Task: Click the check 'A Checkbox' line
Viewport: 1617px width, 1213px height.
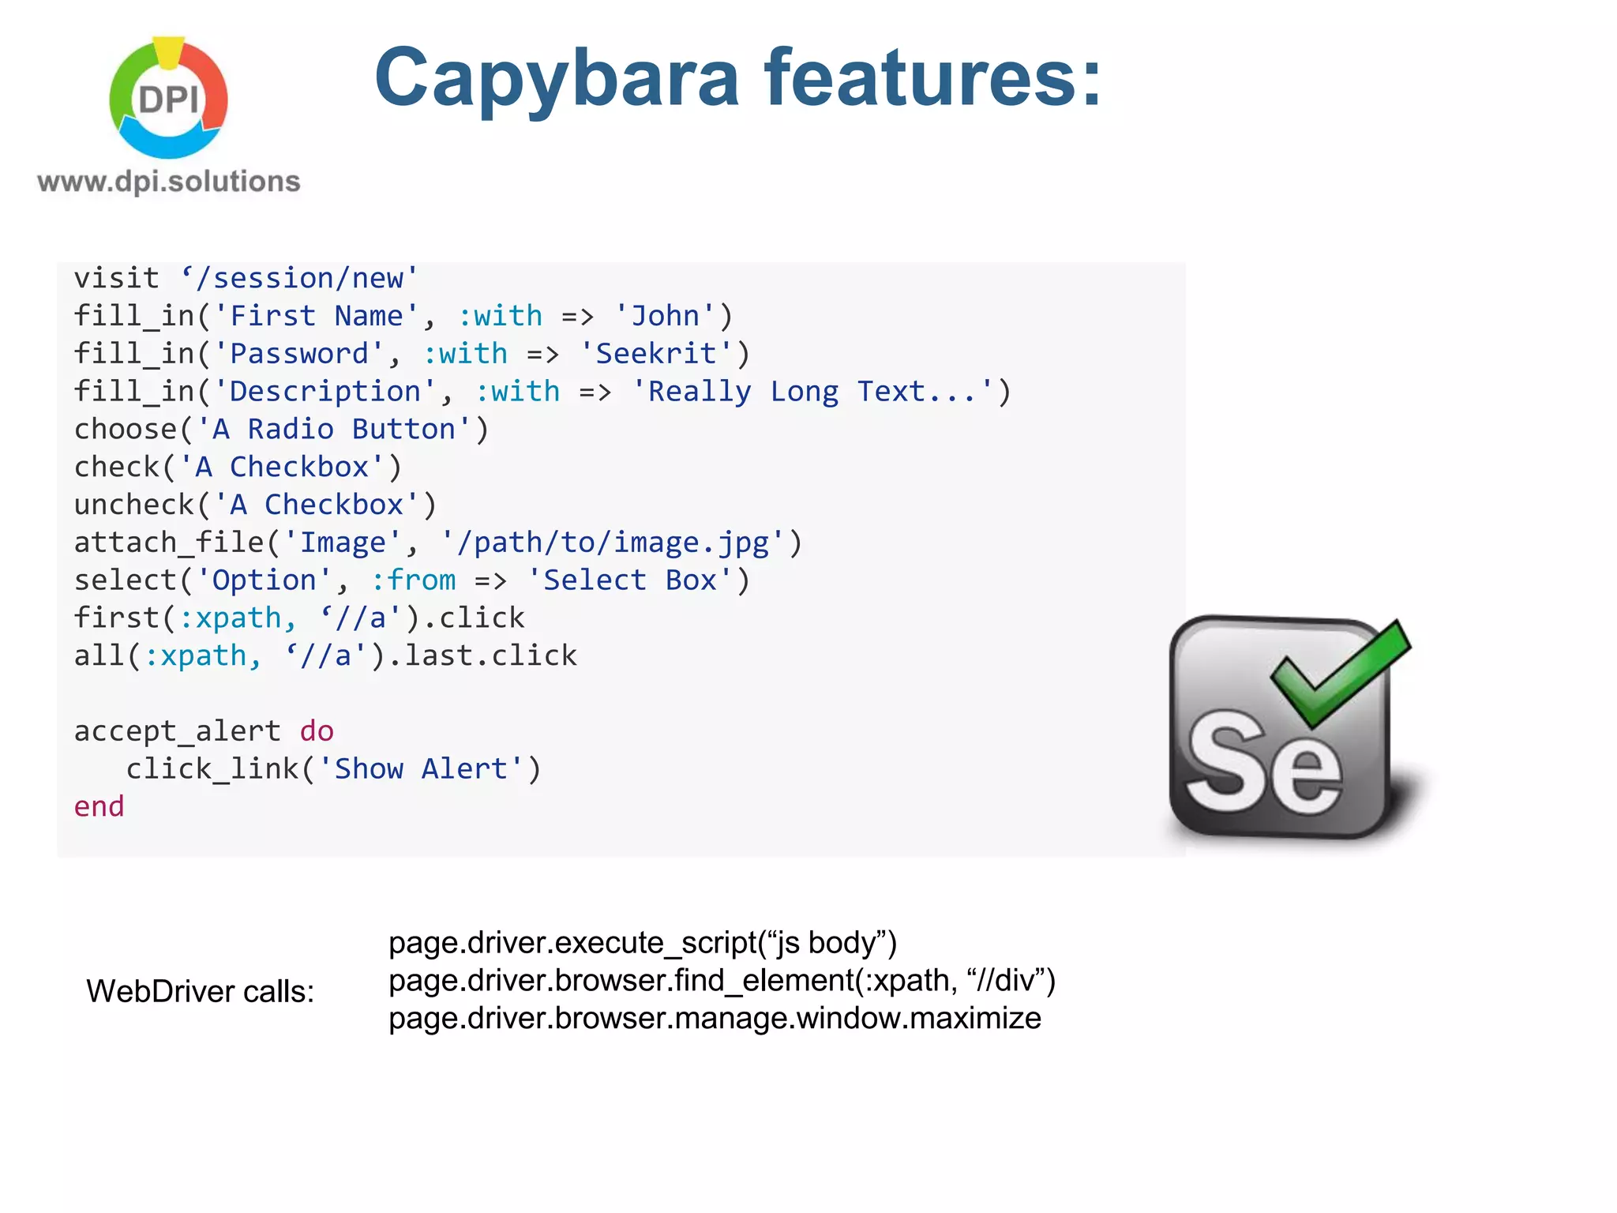Action: coord(238,467)
